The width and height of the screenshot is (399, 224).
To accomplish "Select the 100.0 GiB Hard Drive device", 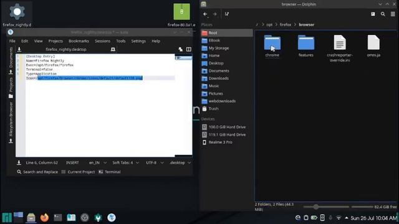I will pyautogui.click(x=227, y=127).
